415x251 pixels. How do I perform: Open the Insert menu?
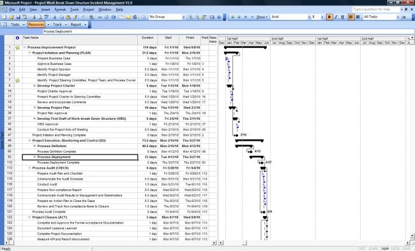[x=45, y=10]
